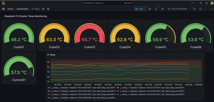Save the dashboard with disk icon
The image size is (214, 102).
point(150,9)
